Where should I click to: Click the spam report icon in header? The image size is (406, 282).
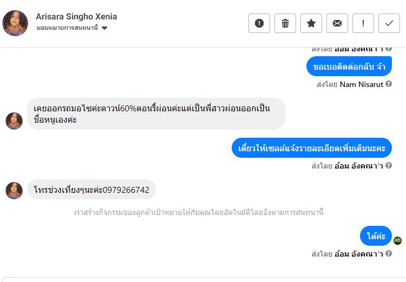click(259, 23)
